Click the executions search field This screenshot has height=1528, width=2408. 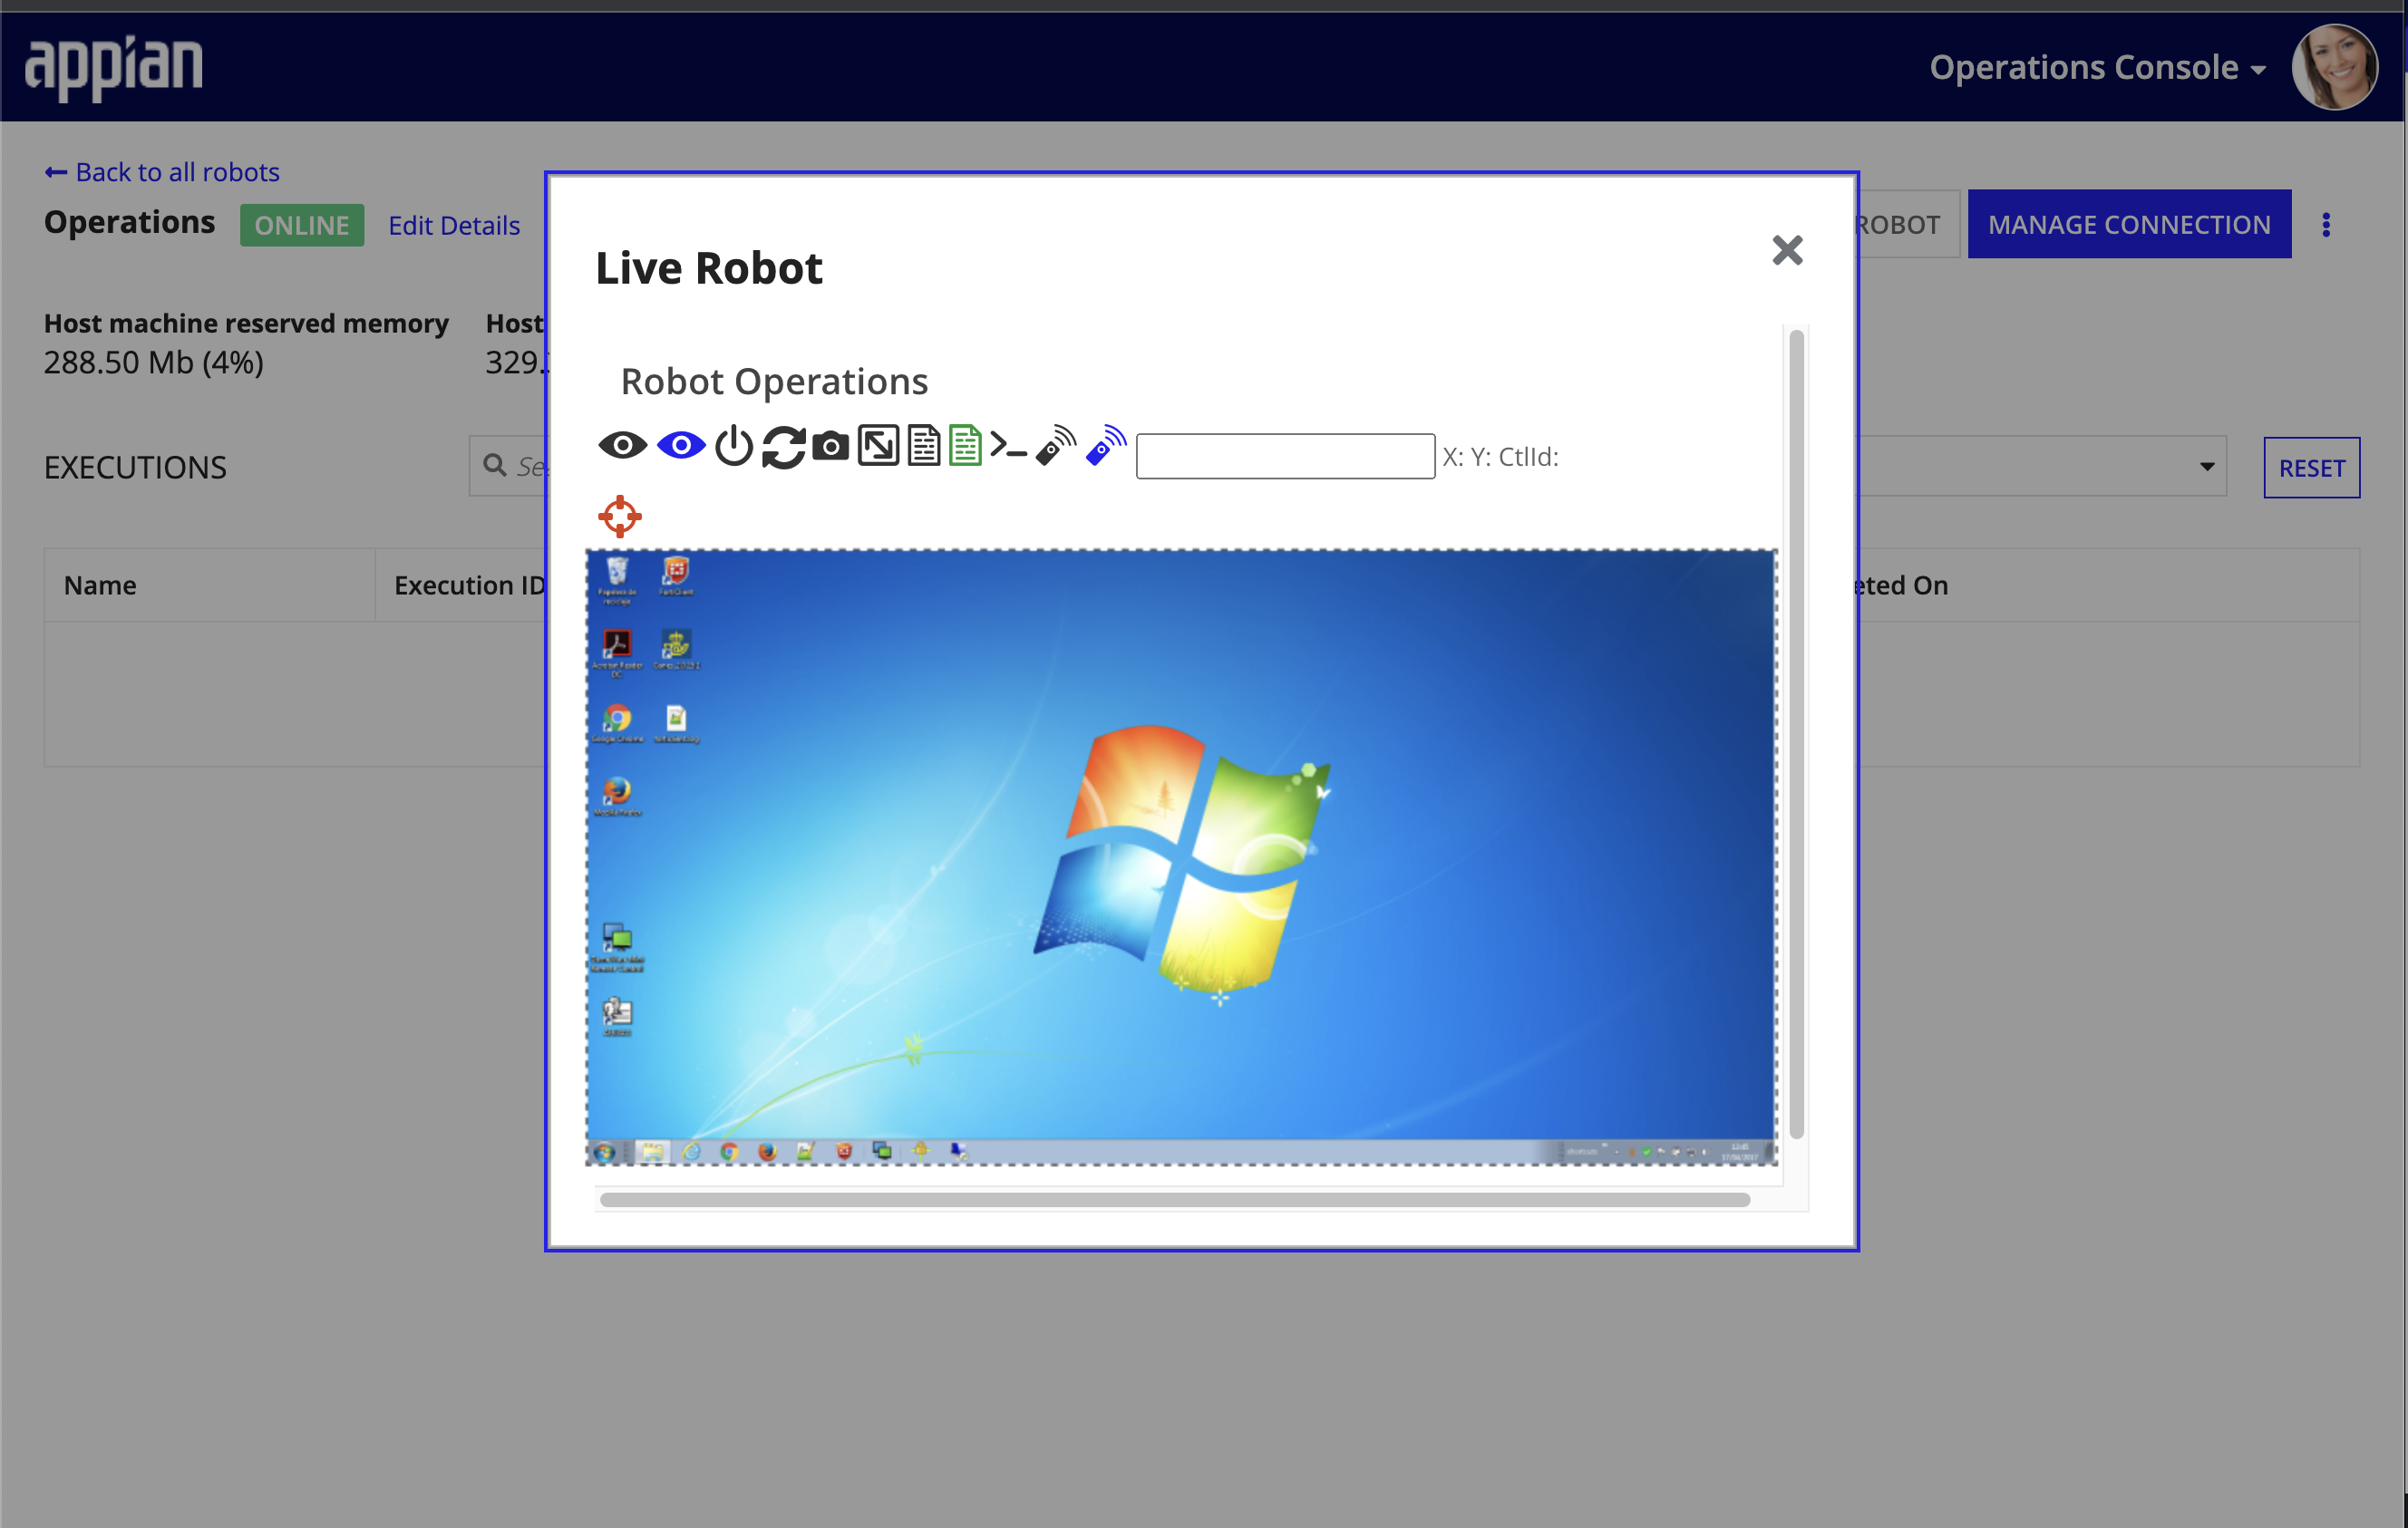(x=509, y=466)
